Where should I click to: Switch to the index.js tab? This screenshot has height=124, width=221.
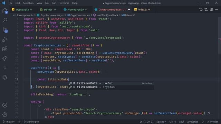tap(142, 10)
